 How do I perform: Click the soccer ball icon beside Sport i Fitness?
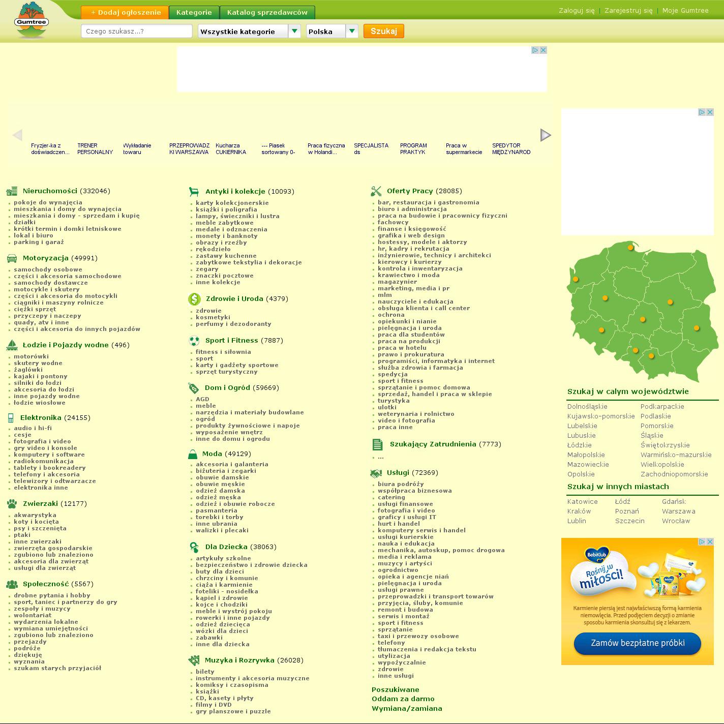[x=194, y=341]
